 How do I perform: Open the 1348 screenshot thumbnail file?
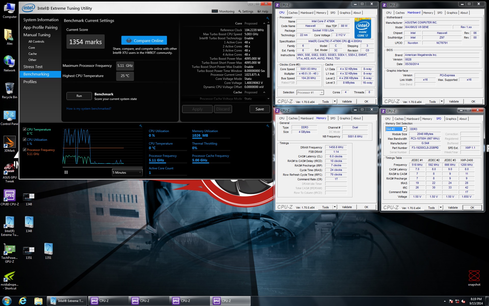pos(29,199)
